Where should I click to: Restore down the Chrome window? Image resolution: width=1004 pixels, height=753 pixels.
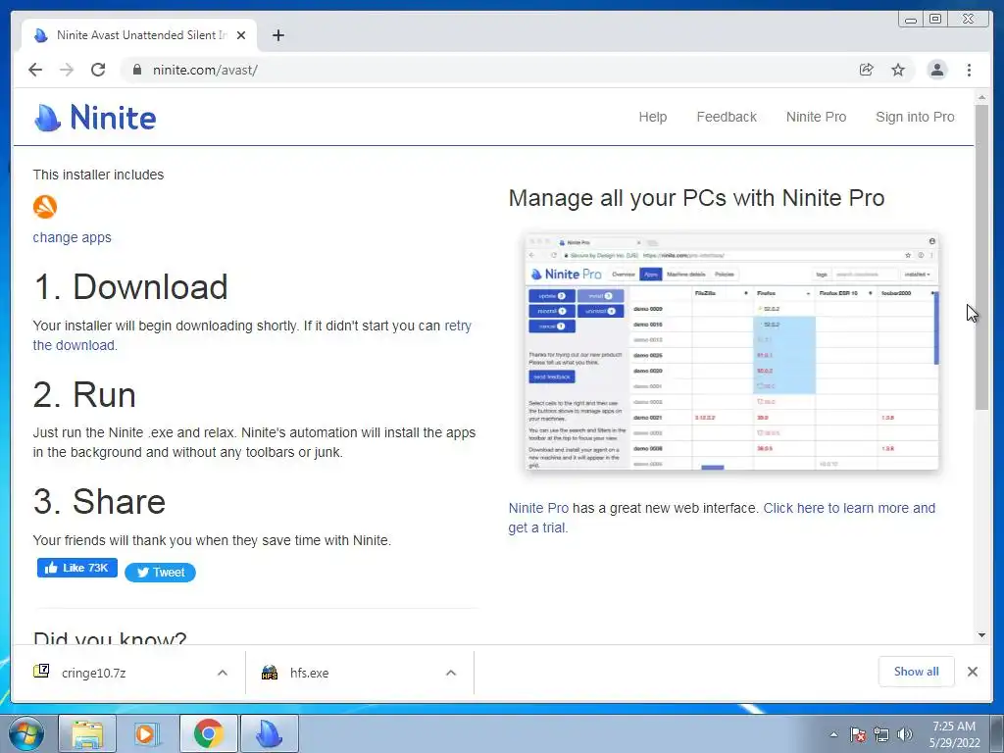point(935,20)
